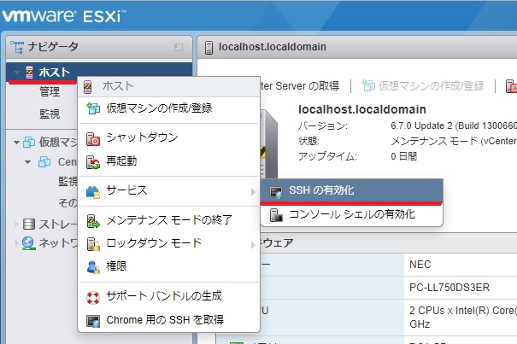The width and height of the screenshot is (517, 344).
Task: Select サポート バンドルの生成
Action: pos(169,296)
